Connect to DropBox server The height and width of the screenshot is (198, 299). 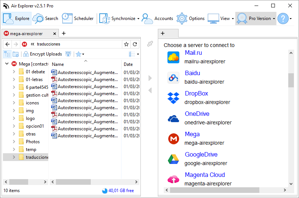[x=196, y=94]
